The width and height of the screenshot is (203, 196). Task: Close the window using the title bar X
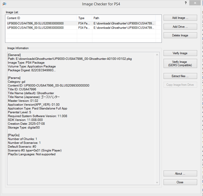[x=195, y=3]
